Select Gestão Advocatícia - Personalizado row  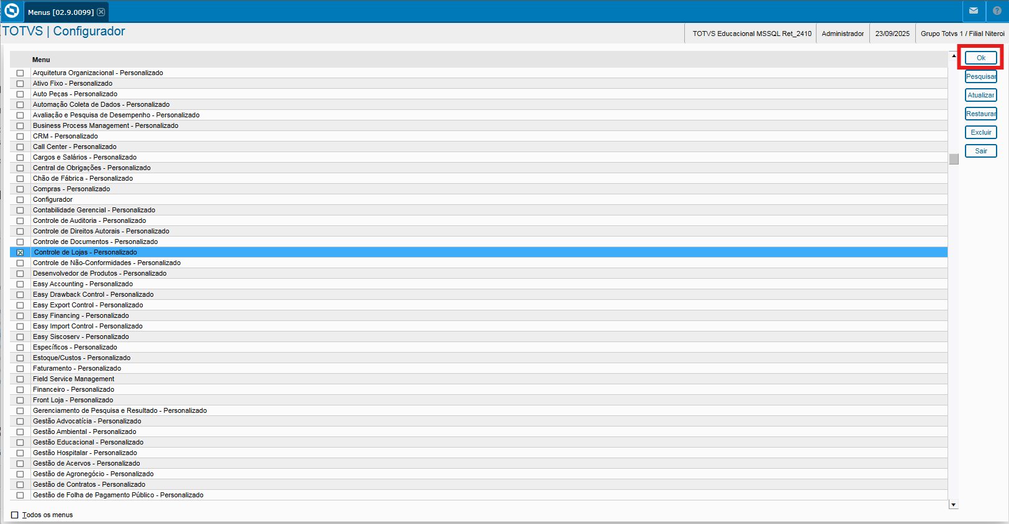pyautogui.click(x=479, y=422)
